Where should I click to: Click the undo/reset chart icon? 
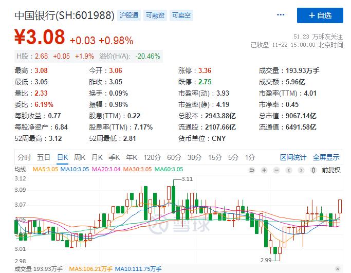(x=252, y=170)
